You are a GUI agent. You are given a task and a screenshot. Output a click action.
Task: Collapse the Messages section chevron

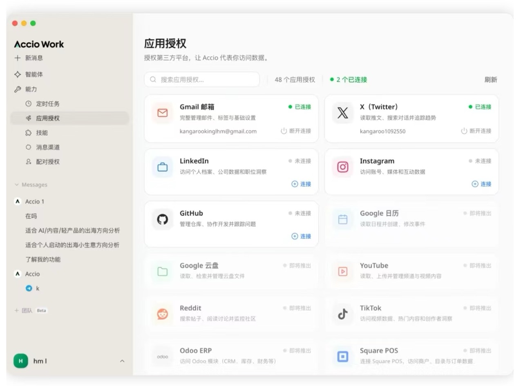coord(17,185)
